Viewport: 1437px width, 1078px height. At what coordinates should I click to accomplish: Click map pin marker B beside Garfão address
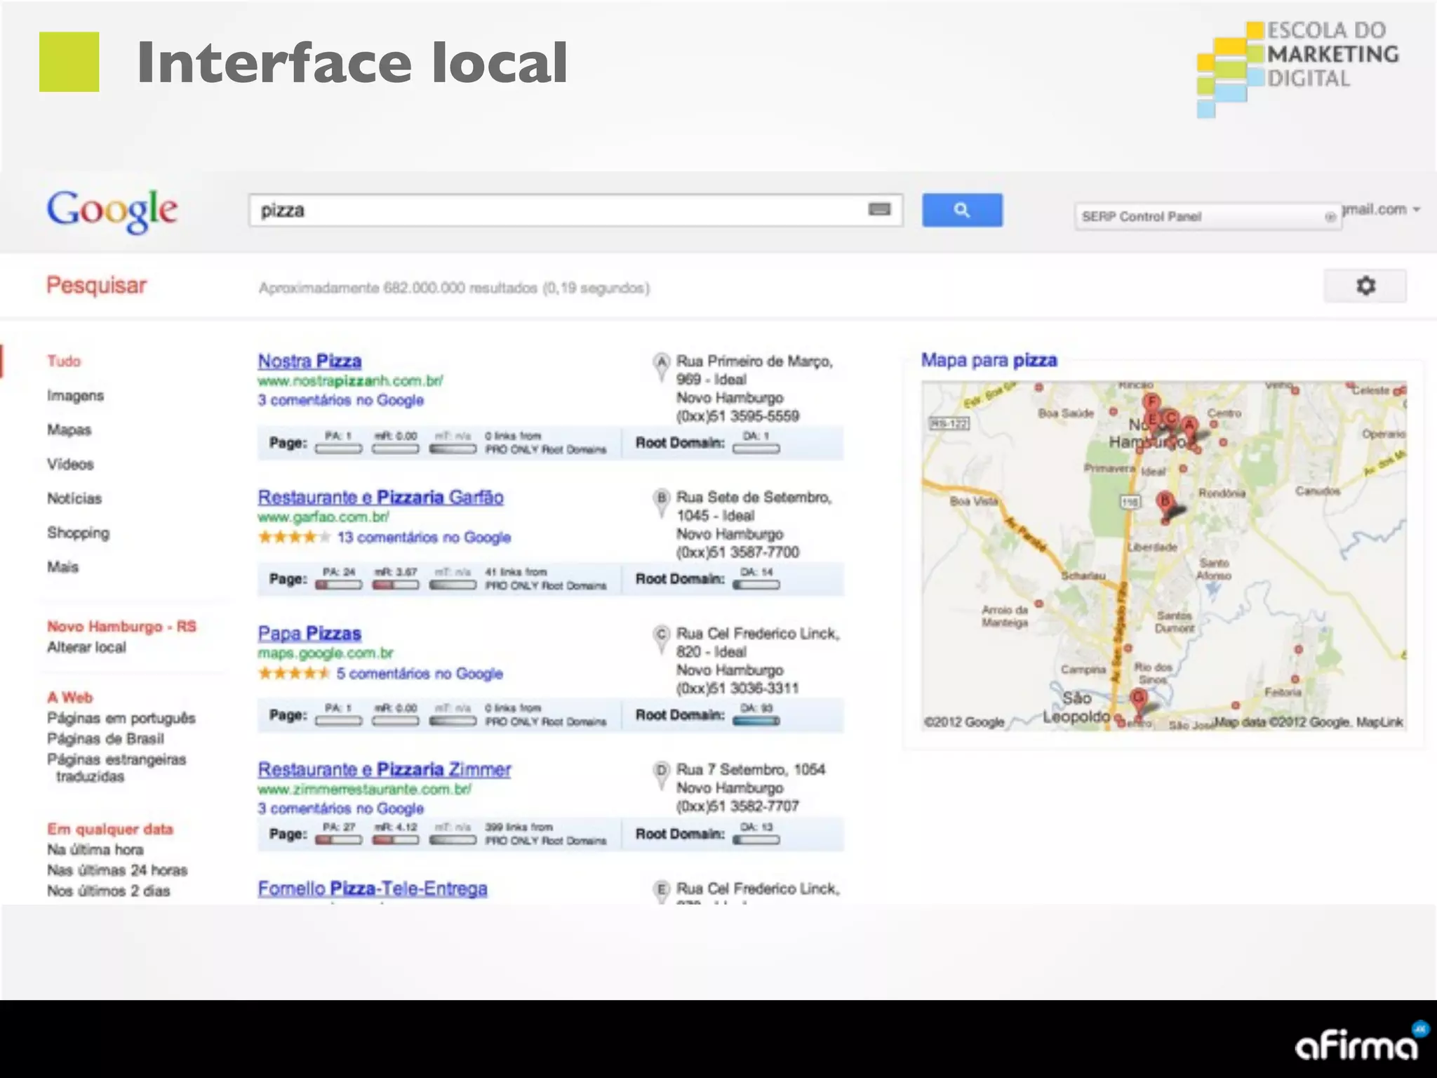point(661,503)
